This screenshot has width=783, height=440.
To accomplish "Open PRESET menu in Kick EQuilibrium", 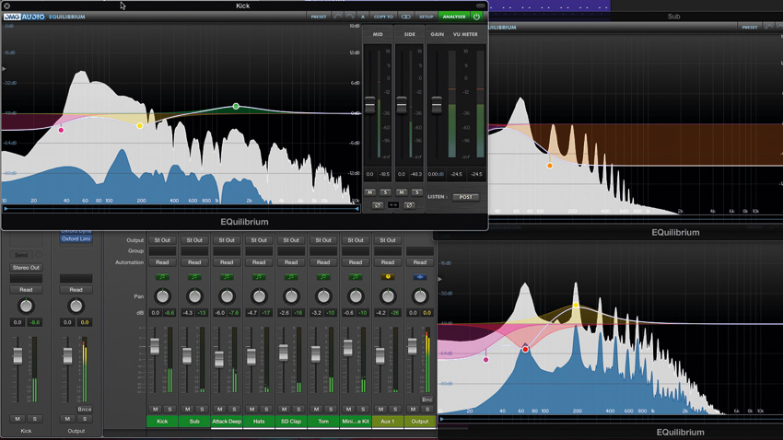I will (319, 17).
